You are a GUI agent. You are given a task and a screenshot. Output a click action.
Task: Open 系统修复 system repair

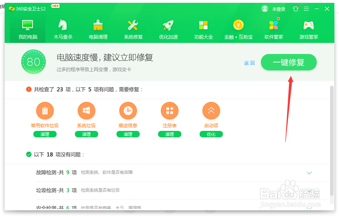(x=133, y=29)
